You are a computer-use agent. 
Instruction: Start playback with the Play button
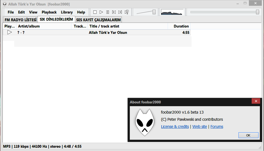tap(101, 12)
